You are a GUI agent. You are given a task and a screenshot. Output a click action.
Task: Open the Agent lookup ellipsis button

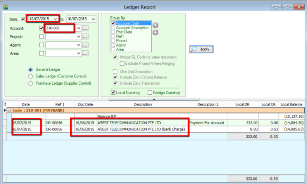tap(85, 45)
